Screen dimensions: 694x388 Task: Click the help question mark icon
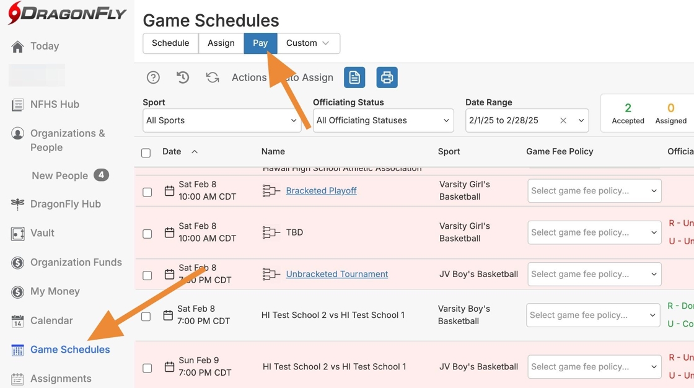(x=153, y=77)
